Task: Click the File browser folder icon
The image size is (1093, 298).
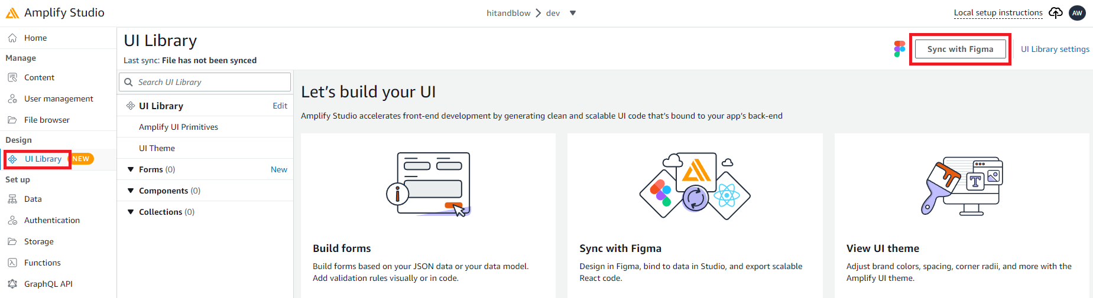Action: tap(12, 120)
